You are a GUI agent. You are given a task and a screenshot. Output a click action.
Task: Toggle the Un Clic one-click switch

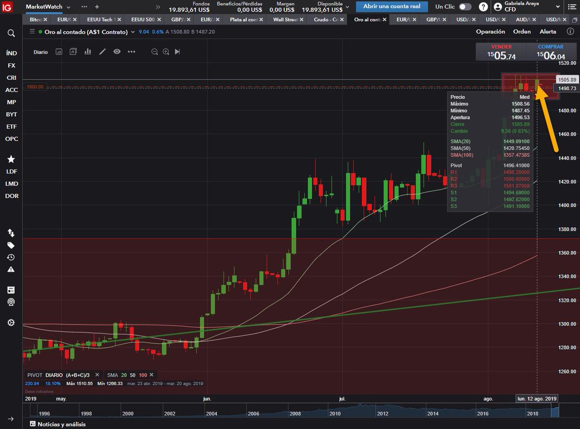[x=465, y=7]
